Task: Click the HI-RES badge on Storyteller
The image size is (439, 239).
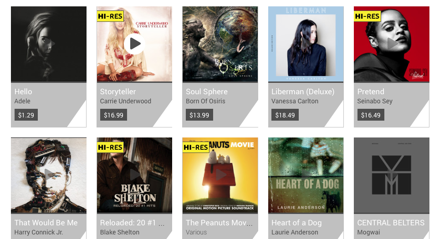Action: pos(110,16)
